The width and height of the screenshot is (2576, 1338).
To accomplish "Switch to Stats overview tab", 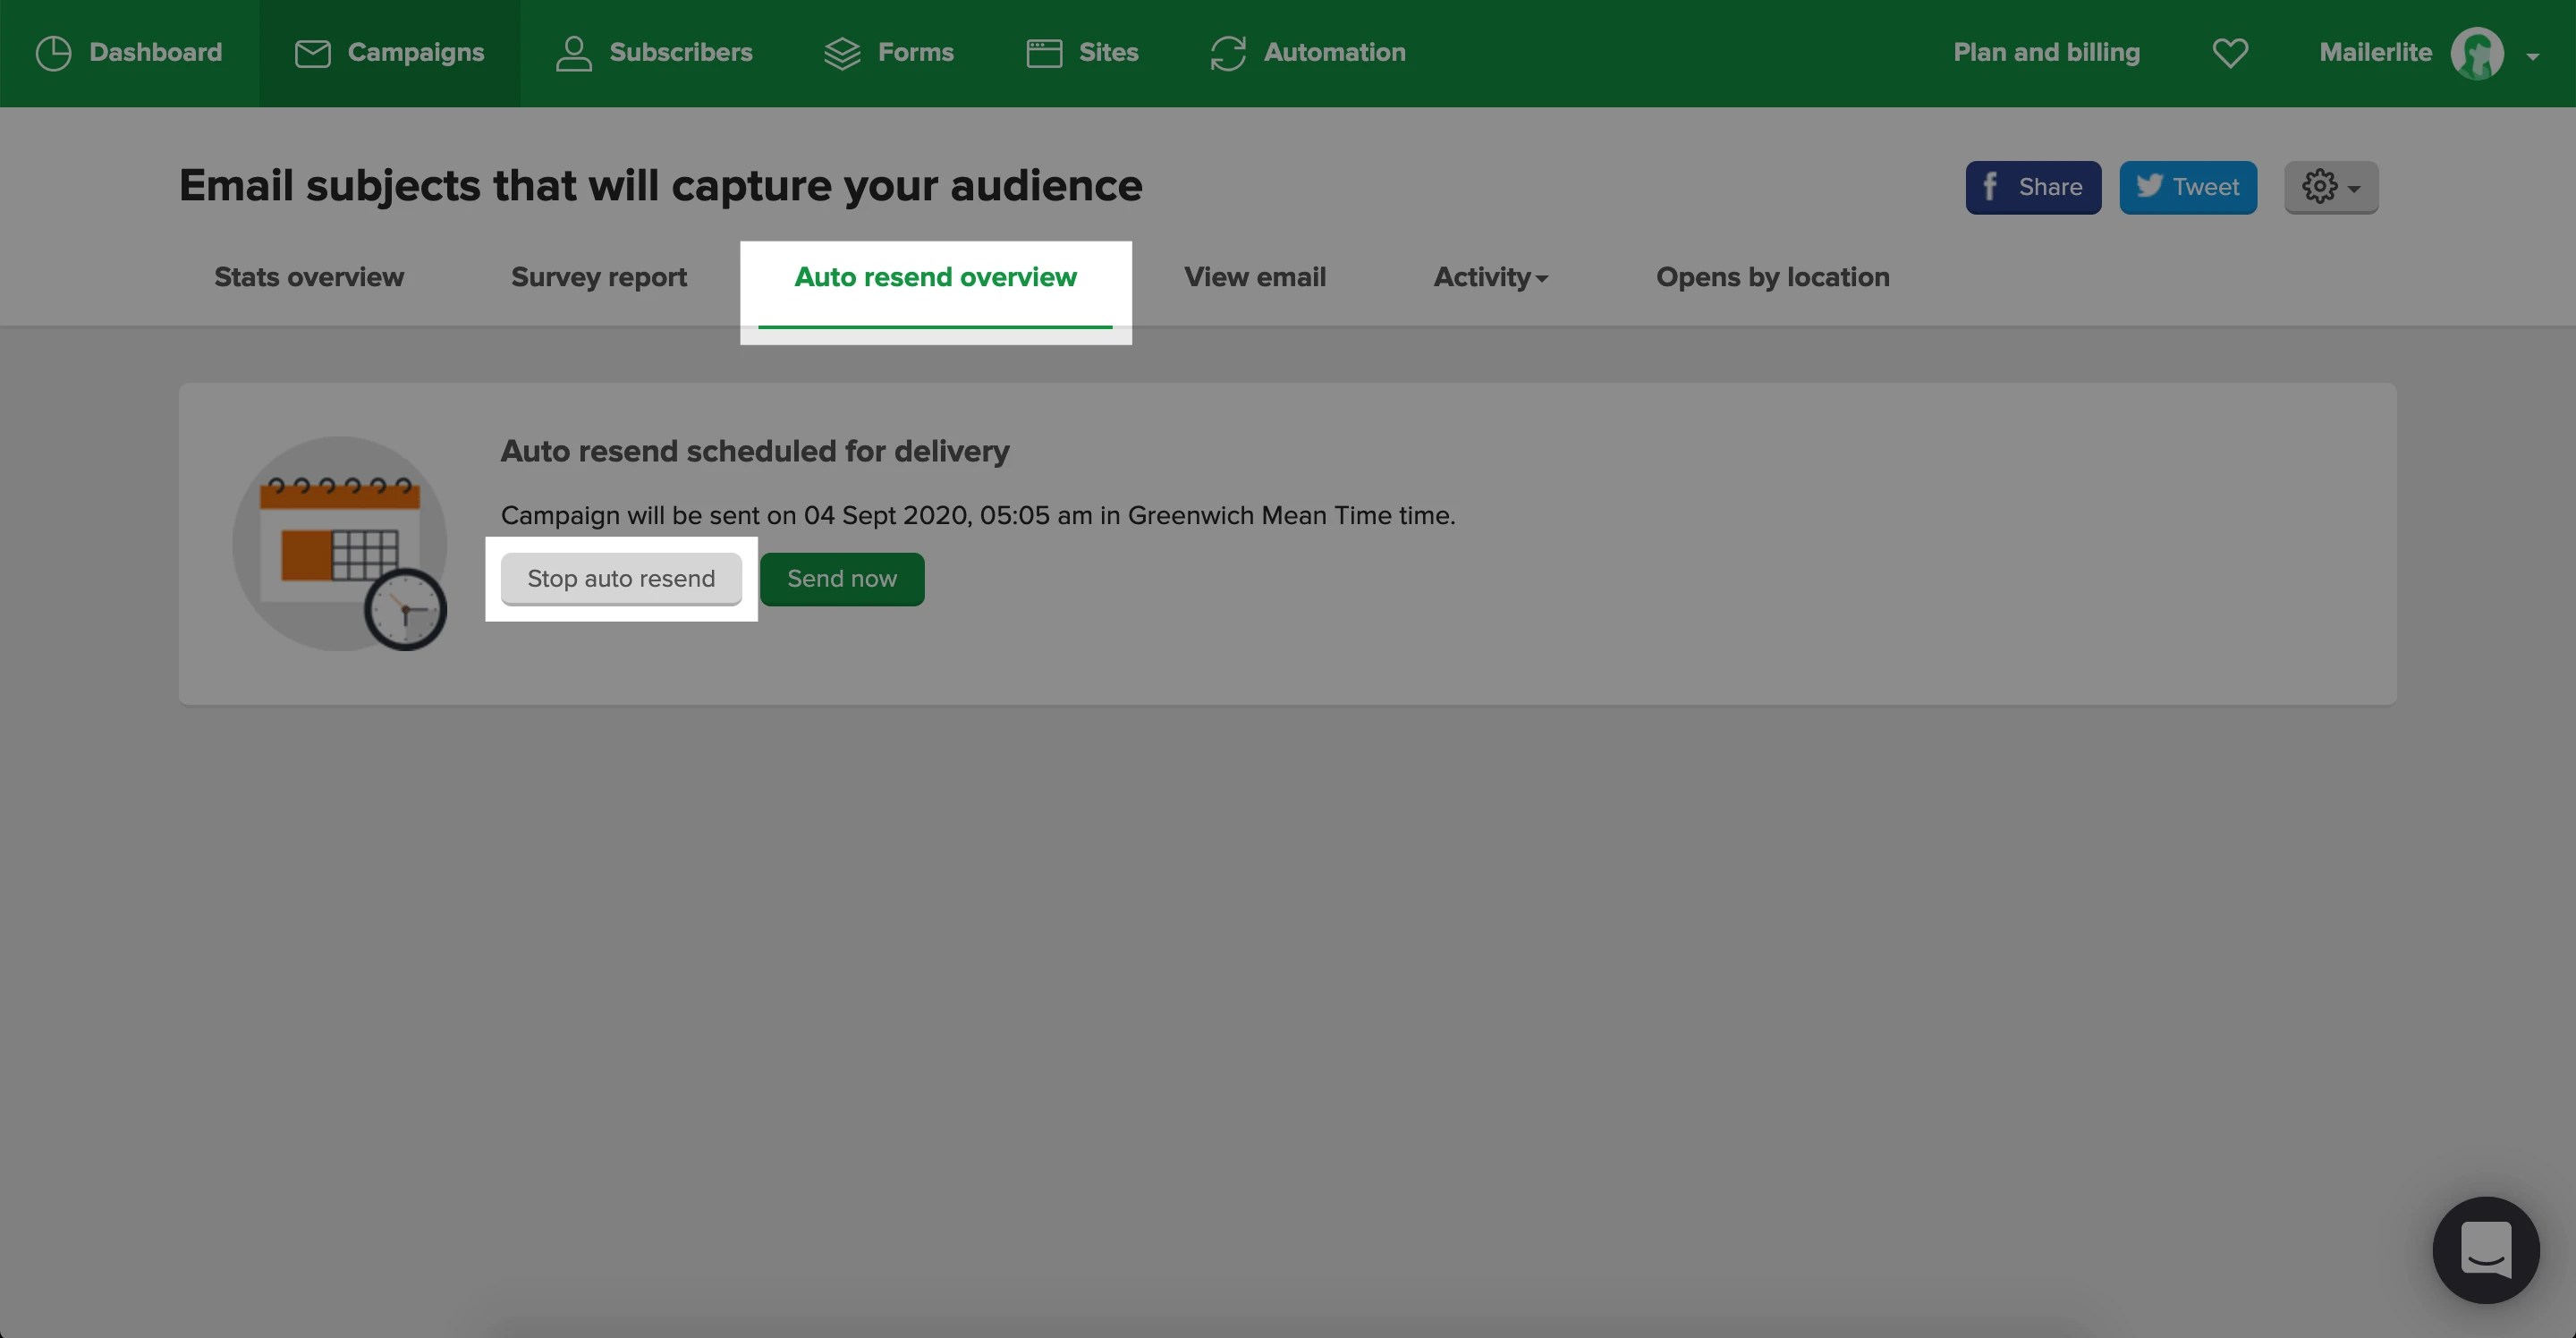I will 309,277.
